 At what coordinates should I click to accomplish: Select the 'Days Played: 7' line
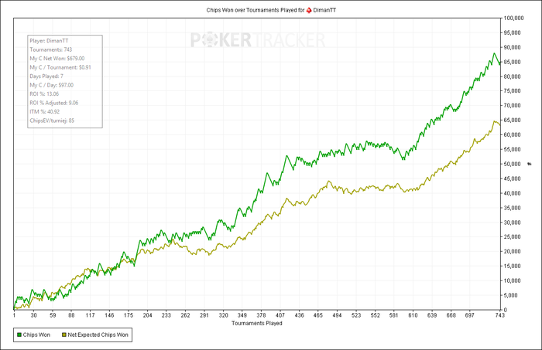tap(46, 76)
